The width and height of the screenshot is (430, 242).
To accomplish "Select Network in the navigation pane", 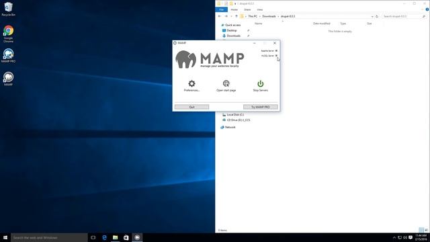I will [228, 127].
